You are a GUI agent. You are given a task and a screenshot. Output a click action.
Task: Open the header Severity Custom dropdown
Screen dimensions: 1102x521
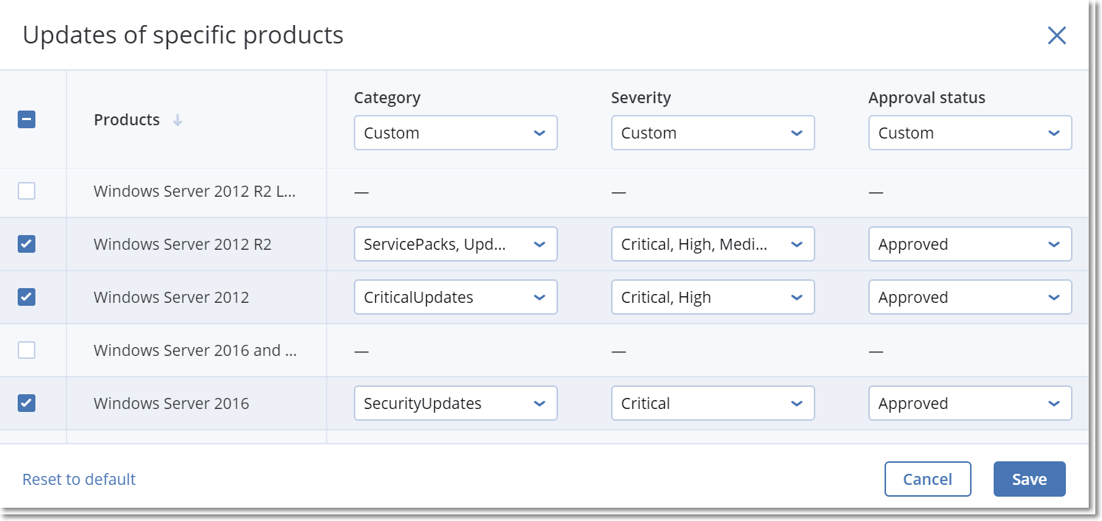tap(712, 133)
